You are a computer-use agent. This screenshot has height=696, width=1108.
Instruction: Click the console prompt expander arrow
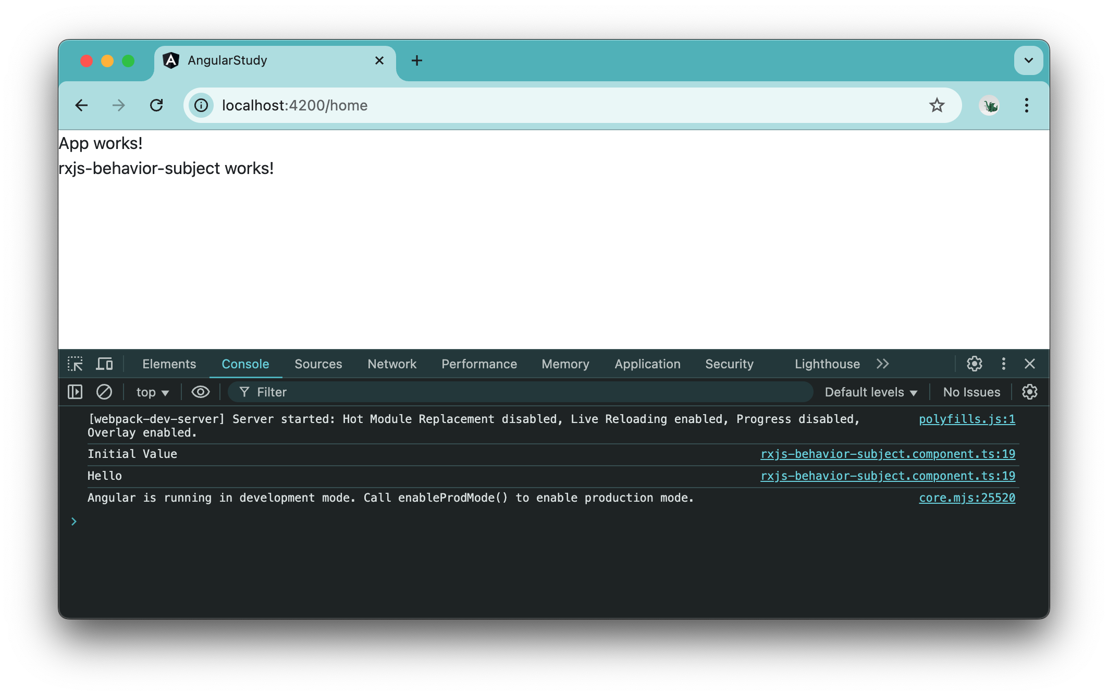coord(74,520)
